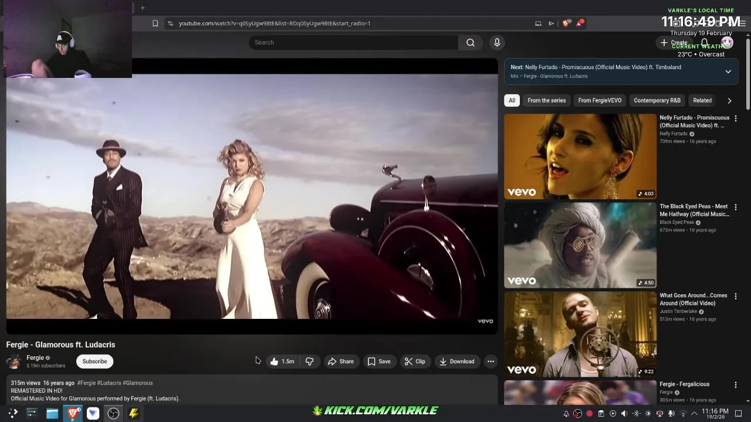The height and width of the screenshot is (422, 751).
Task: Pause the Glamorous video player
Action: [x=252, y=197]
